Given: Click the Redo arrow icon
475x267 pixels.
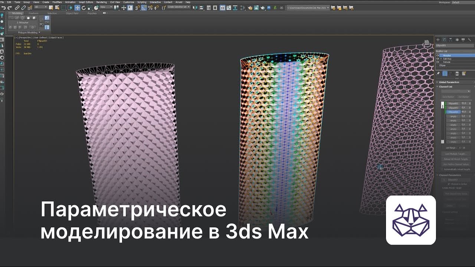Looking at the screenshot, I should tap(10, 8).
